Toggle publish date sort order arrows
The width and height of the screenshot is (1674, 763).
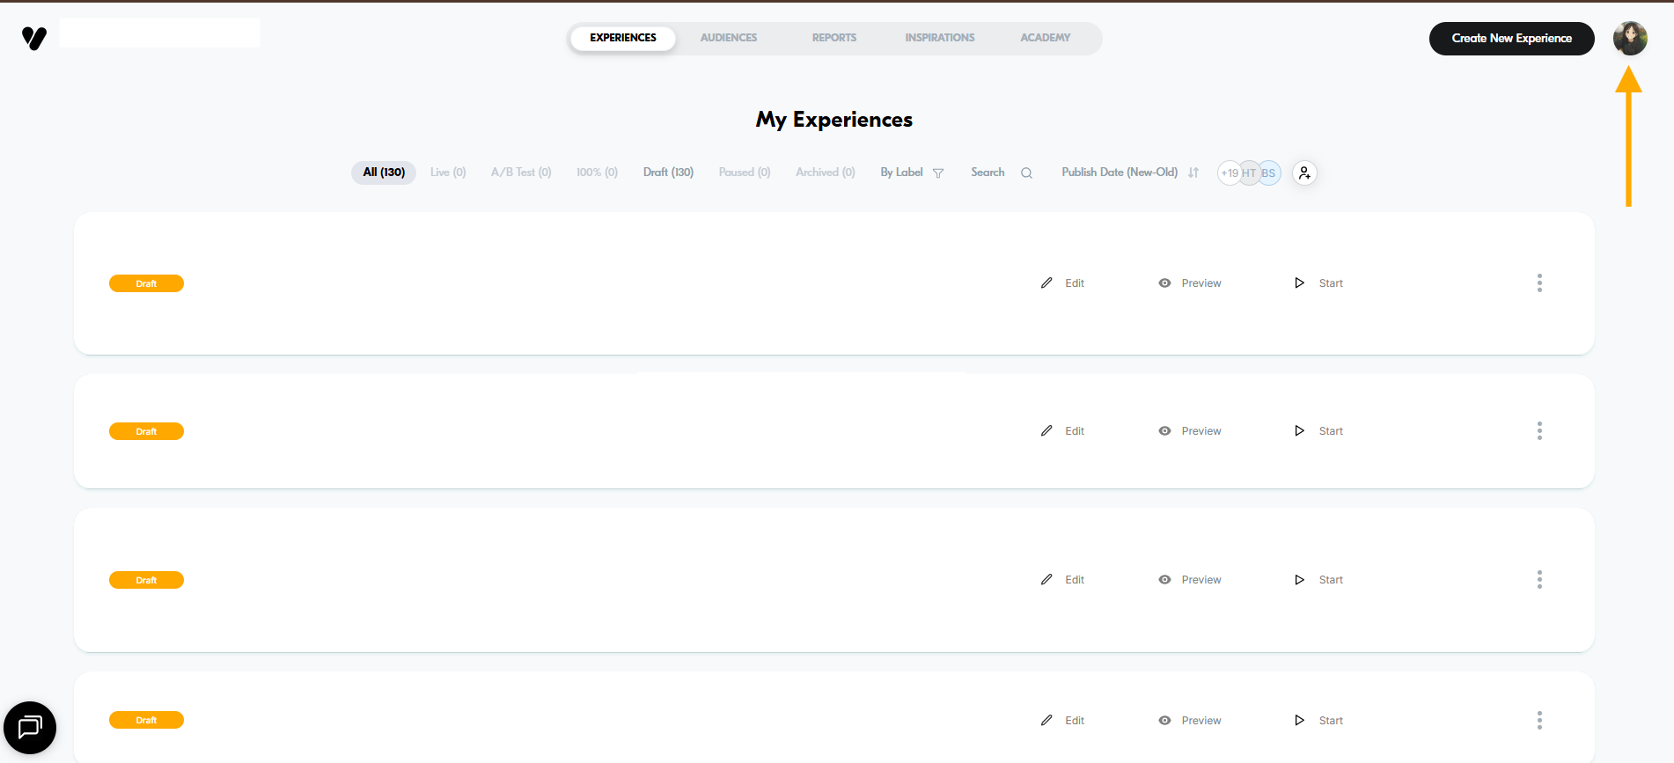coord(1193,173)
